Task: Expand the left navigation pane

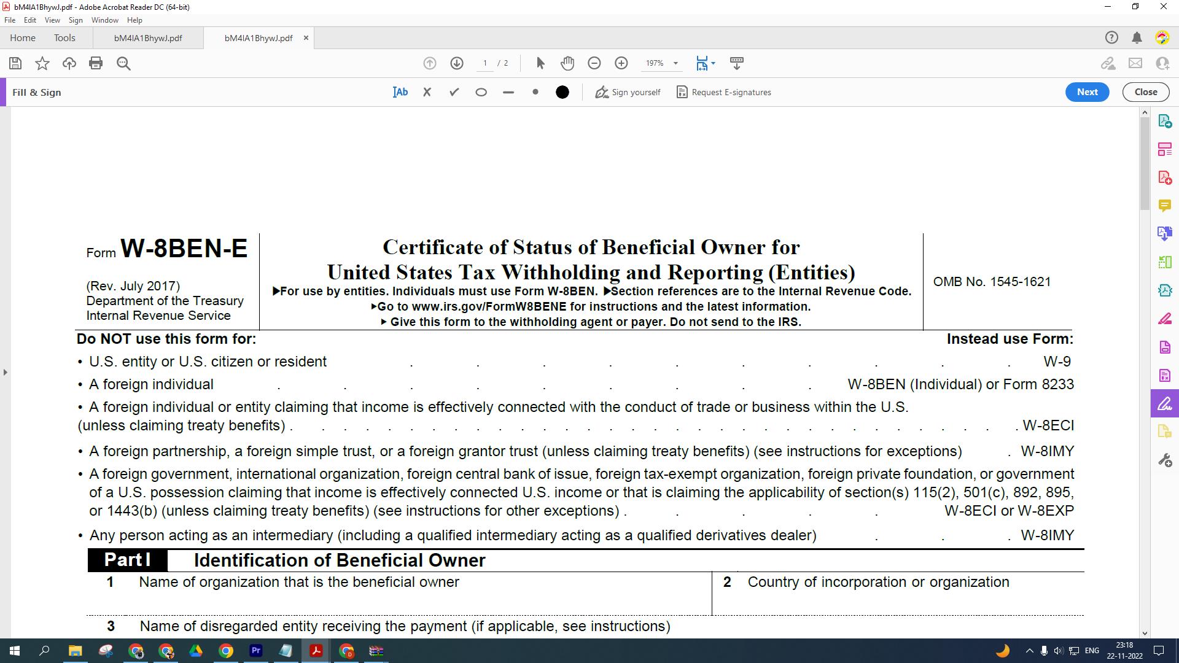Action: coord(5,372)
